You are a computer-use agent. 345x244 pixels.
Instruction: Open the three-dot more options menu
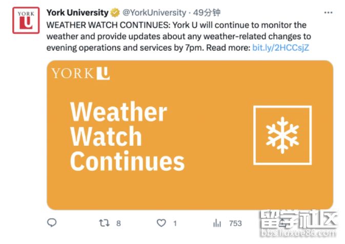point(328,12)
